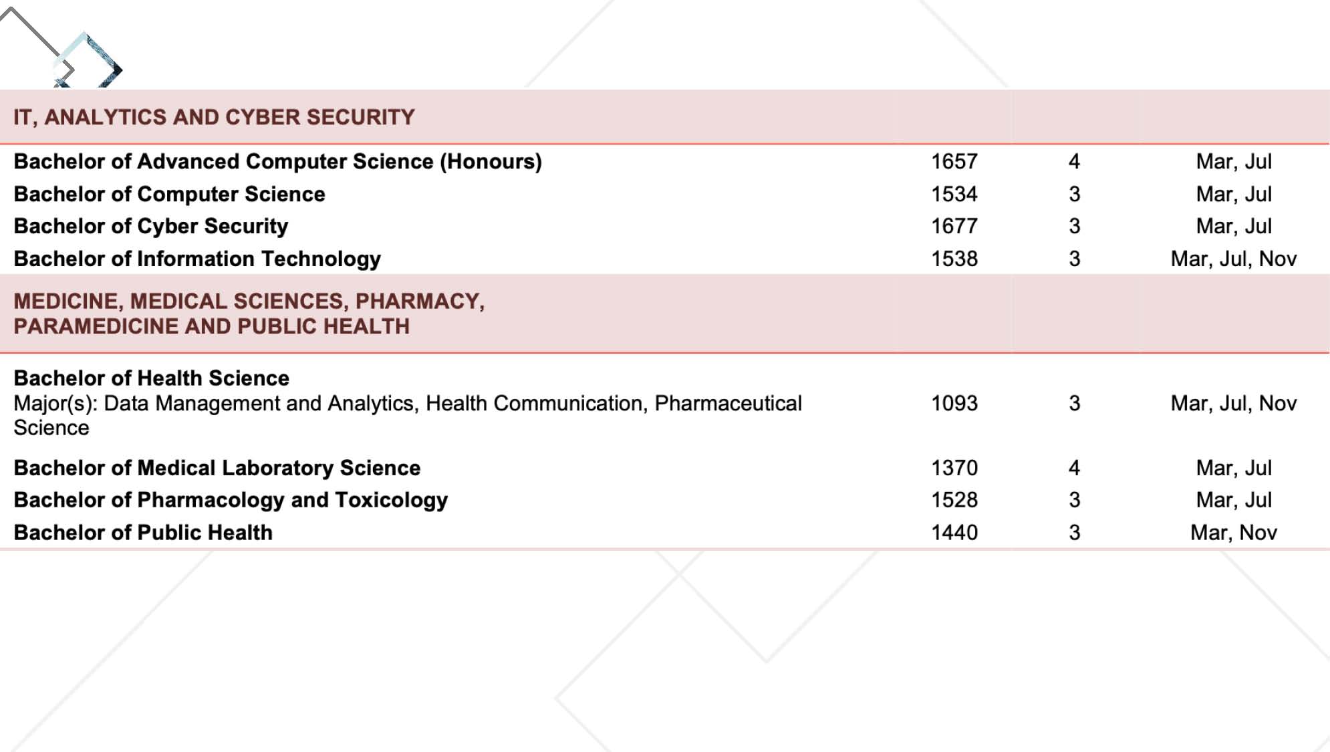Open Bachelor of Cyber Security entry
Screen dimensions: 1330x752
click(150, 227)
